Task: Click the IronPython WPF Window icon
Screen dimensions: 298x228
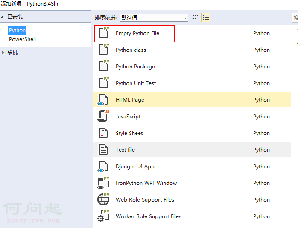Action: 103,183
